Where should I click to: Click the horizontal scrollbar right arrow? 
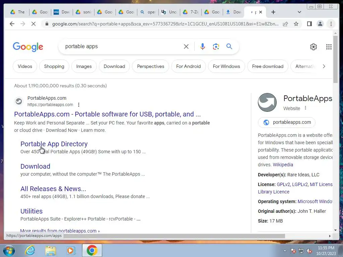(x=330, y=236)
